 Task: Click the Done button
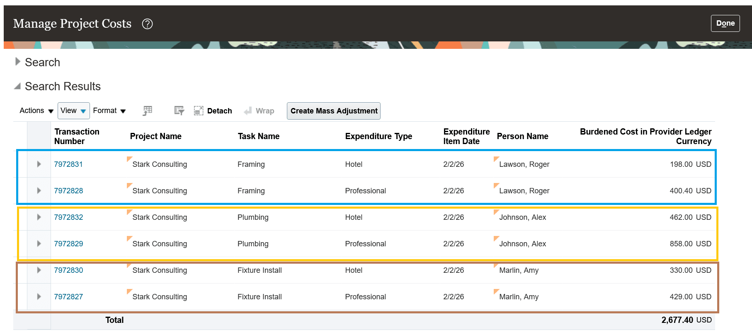click(x=725, y=23)
